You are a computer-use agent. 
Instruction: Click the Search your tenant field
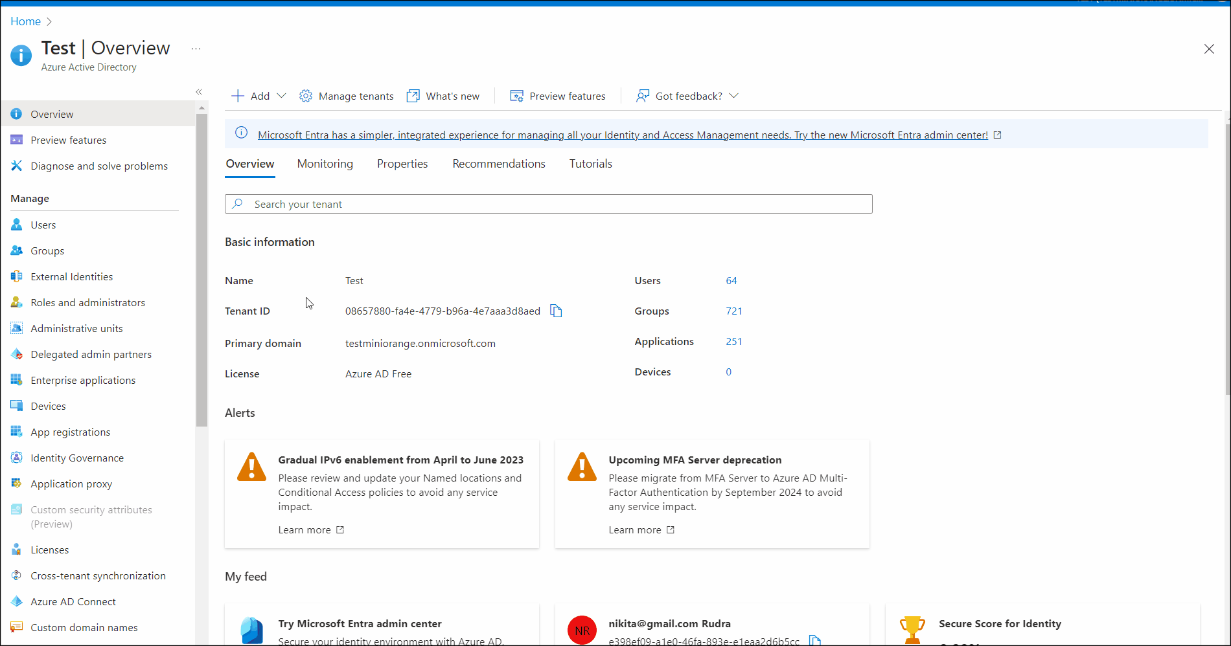(548, 205)
